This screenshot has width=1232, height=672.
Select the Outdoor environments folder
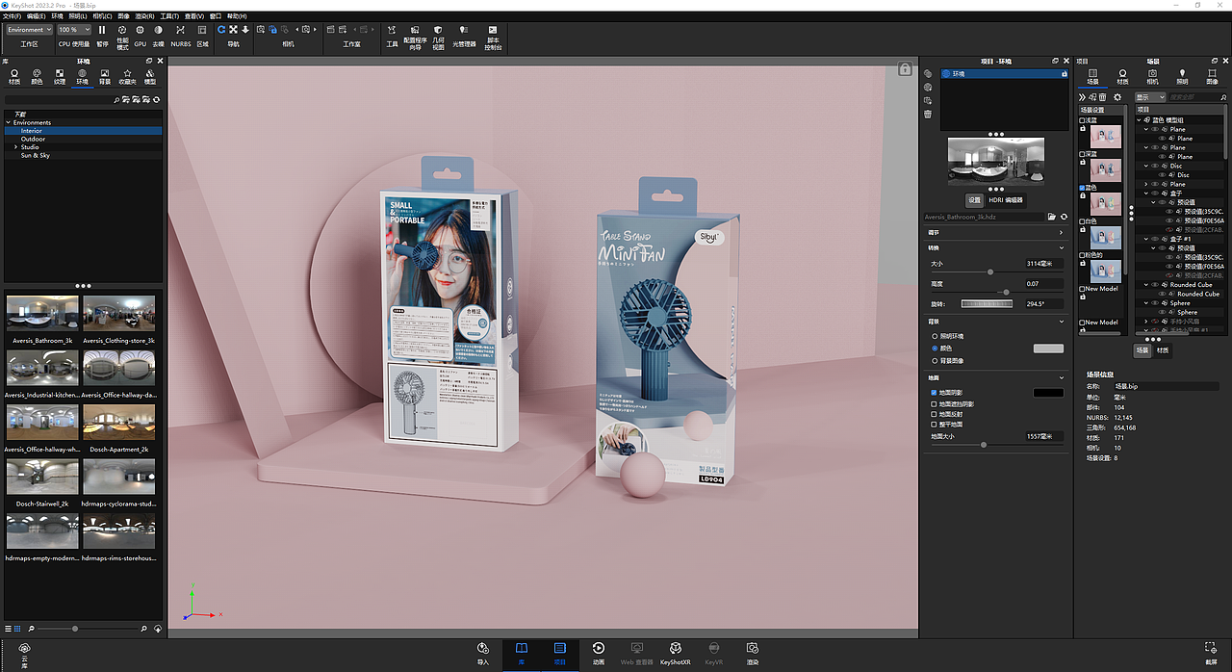(33, 139)
